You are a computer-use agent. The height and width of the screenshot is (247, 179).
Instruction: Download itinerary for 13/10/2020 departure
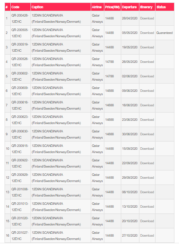point(147,207)
